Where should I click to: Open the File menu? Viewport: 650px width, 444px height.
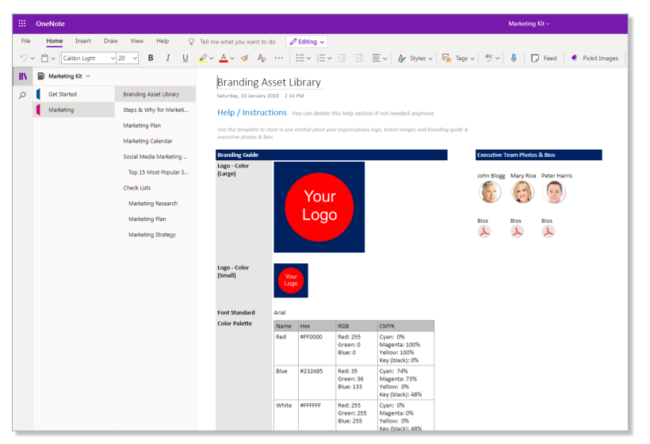click(x=25, y=41)
